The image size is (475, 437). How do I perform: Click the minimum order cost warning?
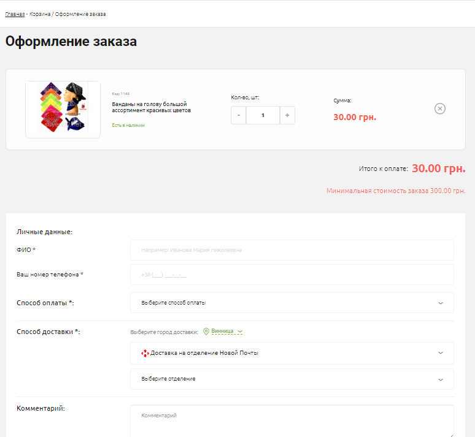point(396,191)
